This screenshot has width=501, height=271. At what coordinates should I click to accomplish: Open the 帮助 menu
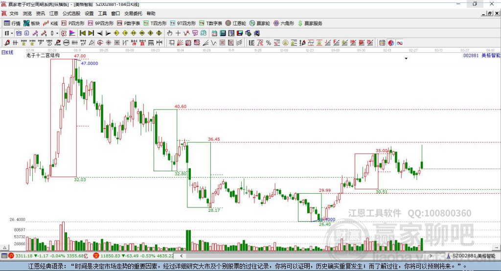(151, 13)
